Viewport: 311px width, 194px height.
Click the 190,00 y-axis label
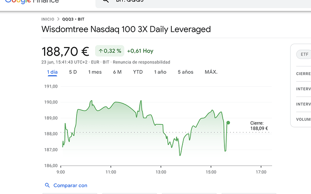[51, 102]
